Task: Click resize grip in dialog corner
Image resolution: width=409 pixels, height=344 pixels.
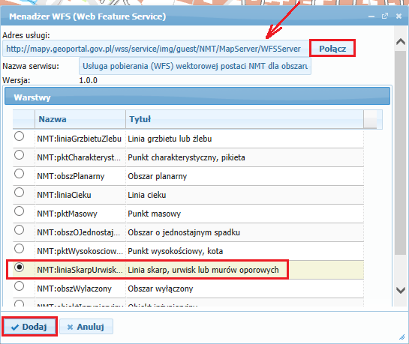Action: 401,337
